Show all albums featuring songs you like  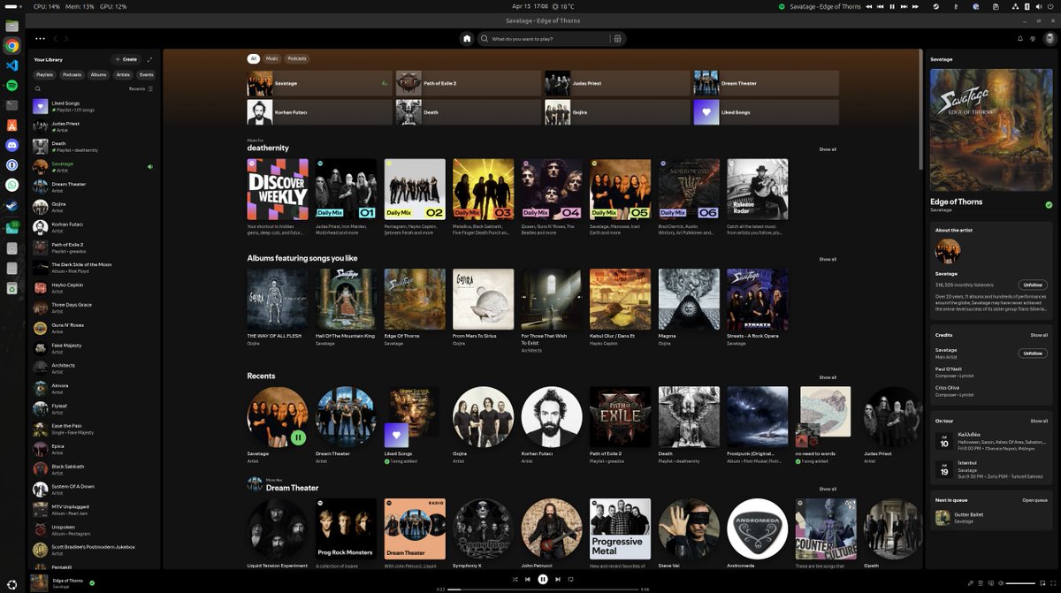point(828,260)
